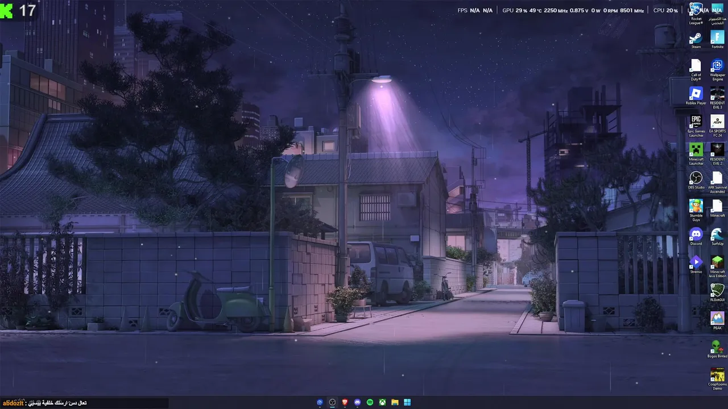This screenshot has height=409, width=728.
Task: Open the RESIDENT EVIL 3 shortcut
Action: pos(717,98)
